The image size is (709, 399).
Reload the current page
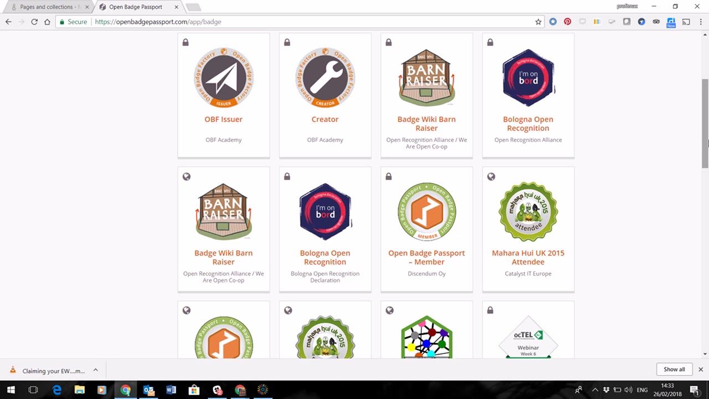click(34, 22)
